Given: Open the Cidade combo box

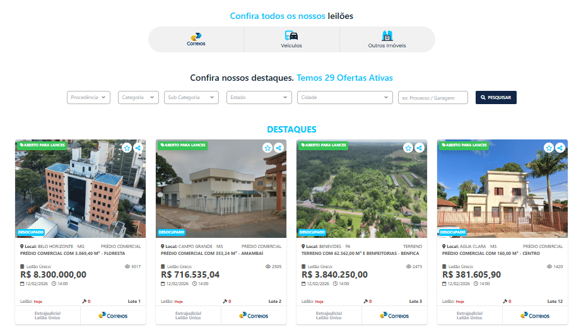Looking at the screenshot, I should (x=345, y=98).
